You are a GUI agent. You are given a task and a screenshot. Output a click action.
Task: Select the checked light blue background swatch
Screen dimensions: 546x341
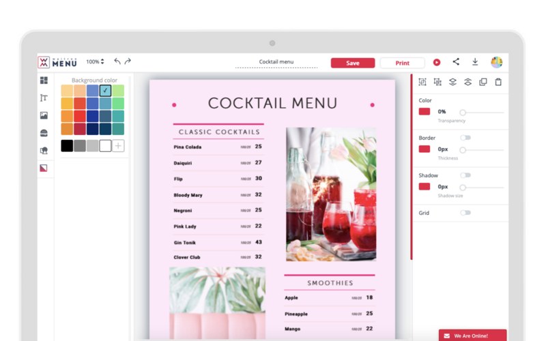coord(105,91)
